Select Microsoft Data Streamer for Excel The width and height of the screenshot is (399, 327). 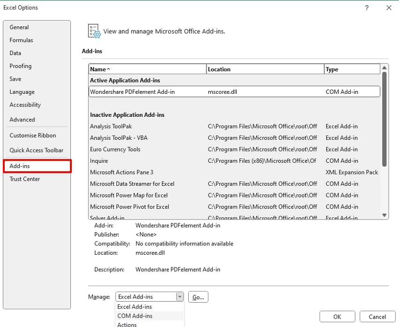(234, 183)
